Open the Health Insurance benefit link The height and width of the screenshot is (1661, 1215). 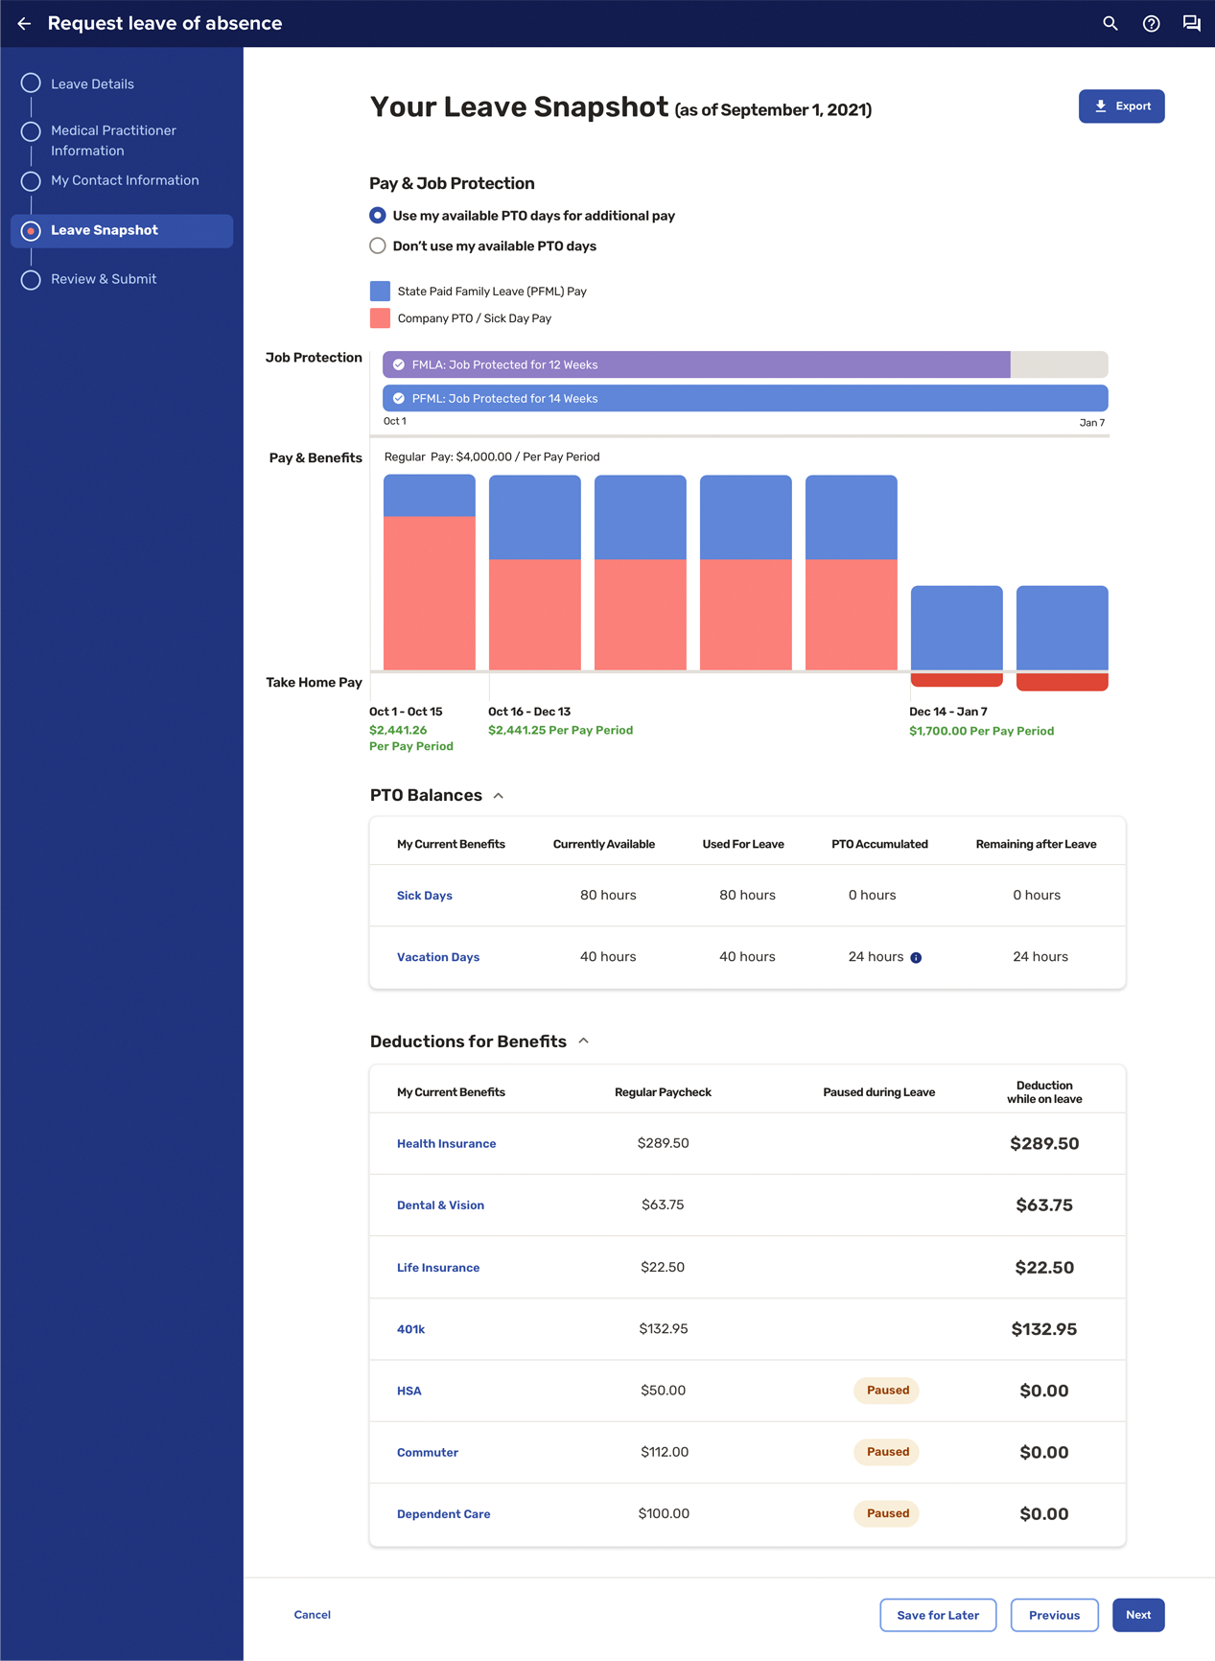[x=446, y=1144]
